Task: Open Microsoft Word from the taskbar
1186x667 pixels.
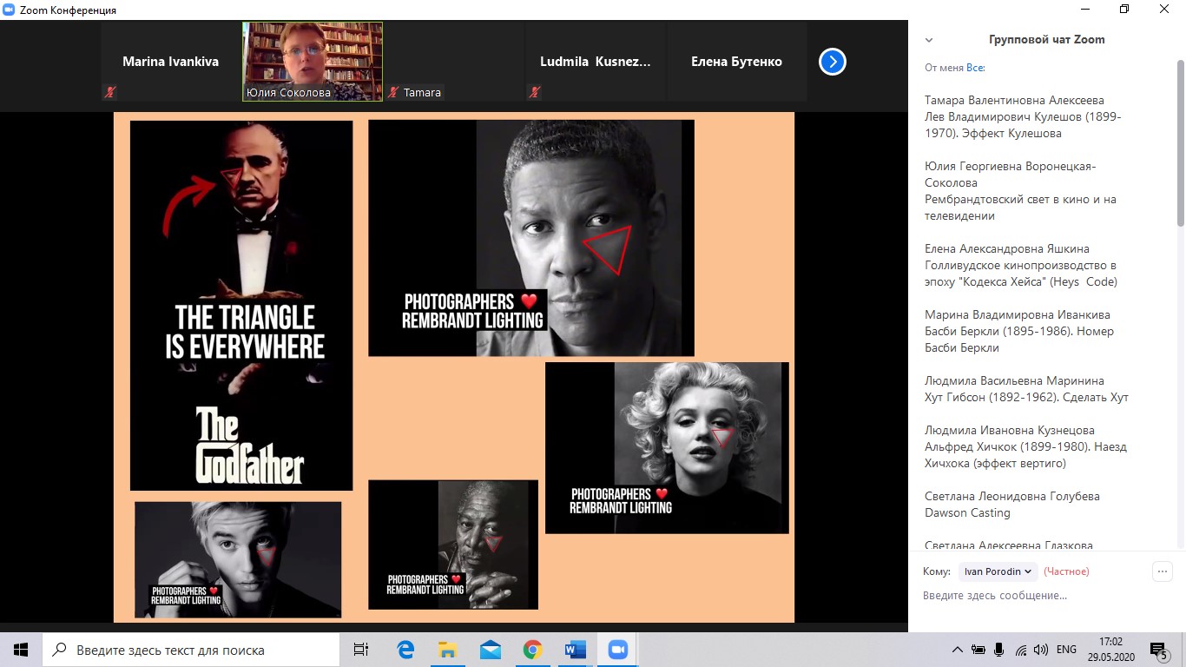Action: click(x=575, y=650)
